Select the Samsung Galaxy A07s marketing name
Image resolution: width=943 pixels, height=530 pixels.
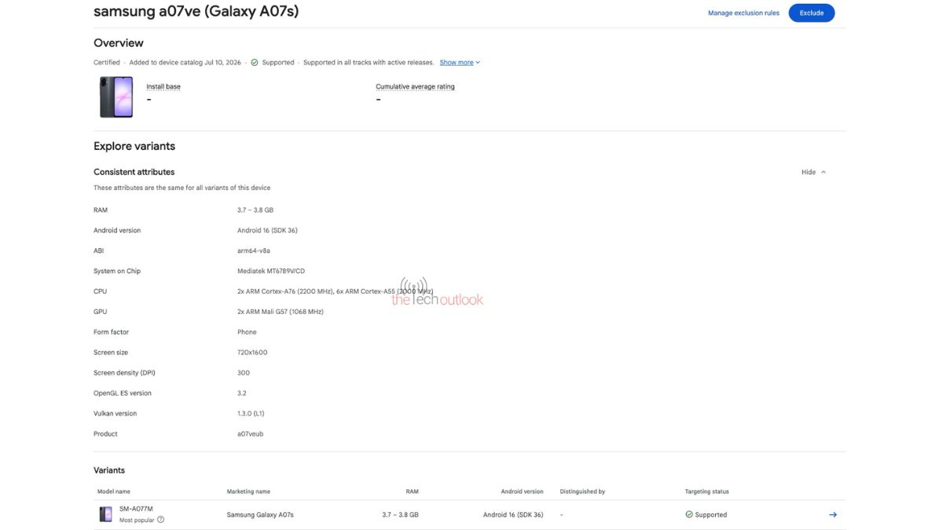pos(260,515)
